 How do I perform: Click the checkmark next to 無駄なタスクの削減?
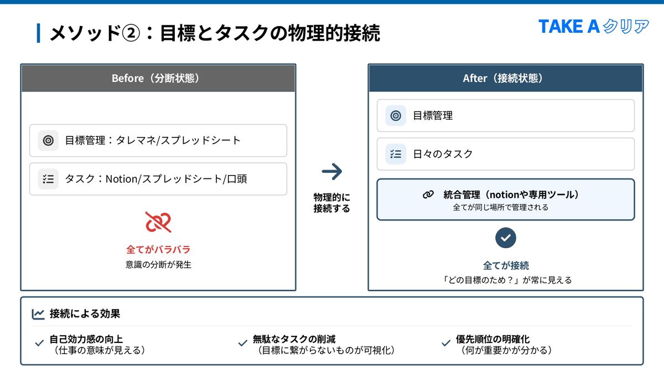pyautogui.click(x=242, y=344)
